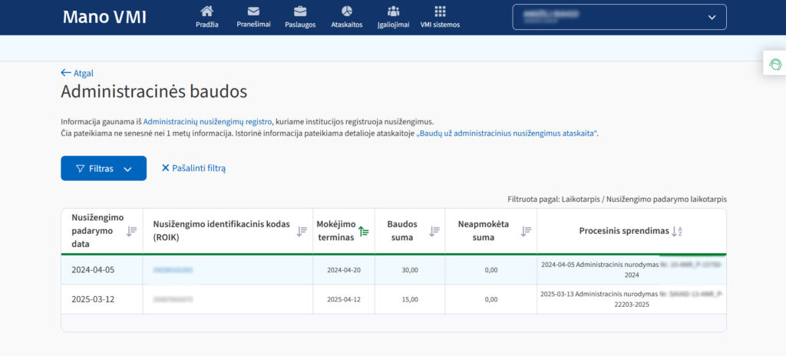Go back via Atgal link
This screenshot has height=356, width=786.
[78, 73]
